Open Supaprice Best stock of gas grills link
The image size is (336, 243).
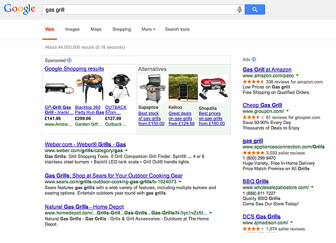coord(152,118)
